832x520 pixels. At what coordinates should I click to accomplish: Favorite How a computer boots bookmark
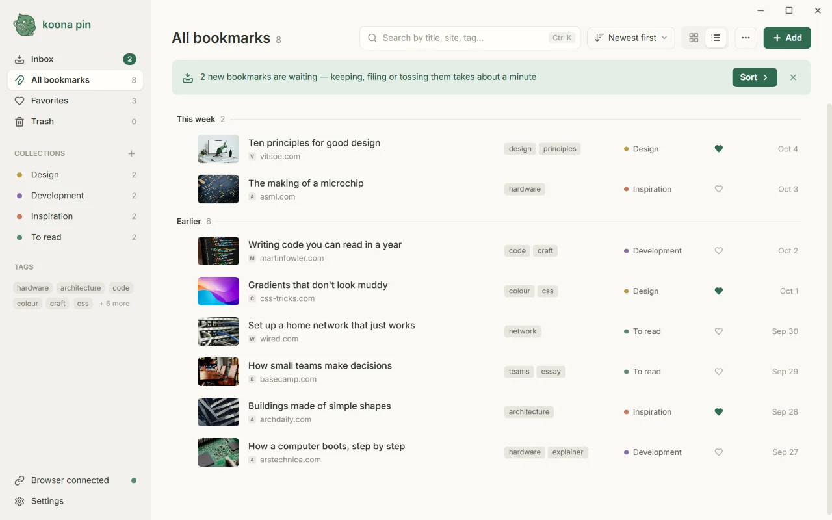click(718, 452)
